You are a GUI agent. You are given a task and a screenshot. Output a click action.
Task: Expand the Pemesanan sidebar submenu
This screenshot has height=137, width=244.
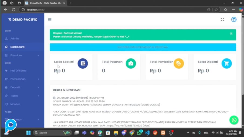click(x=22, y=79)
